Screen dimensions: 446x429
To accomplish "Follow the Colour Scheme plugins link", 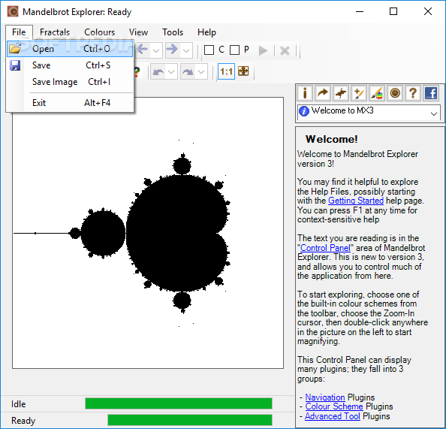I will pyautogui.click(x=334, y=406).
